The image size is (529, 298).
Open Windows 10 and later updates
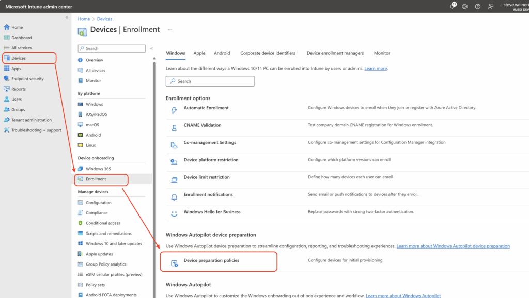pos(114,244)
